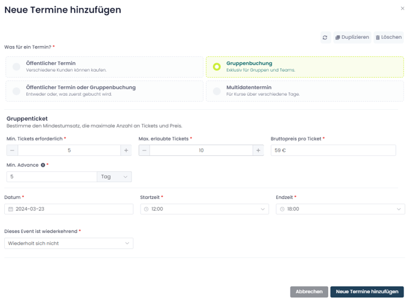Select the Gruppenbuchung radio option
Screen dimensions: 409x304
click(217, 67)
